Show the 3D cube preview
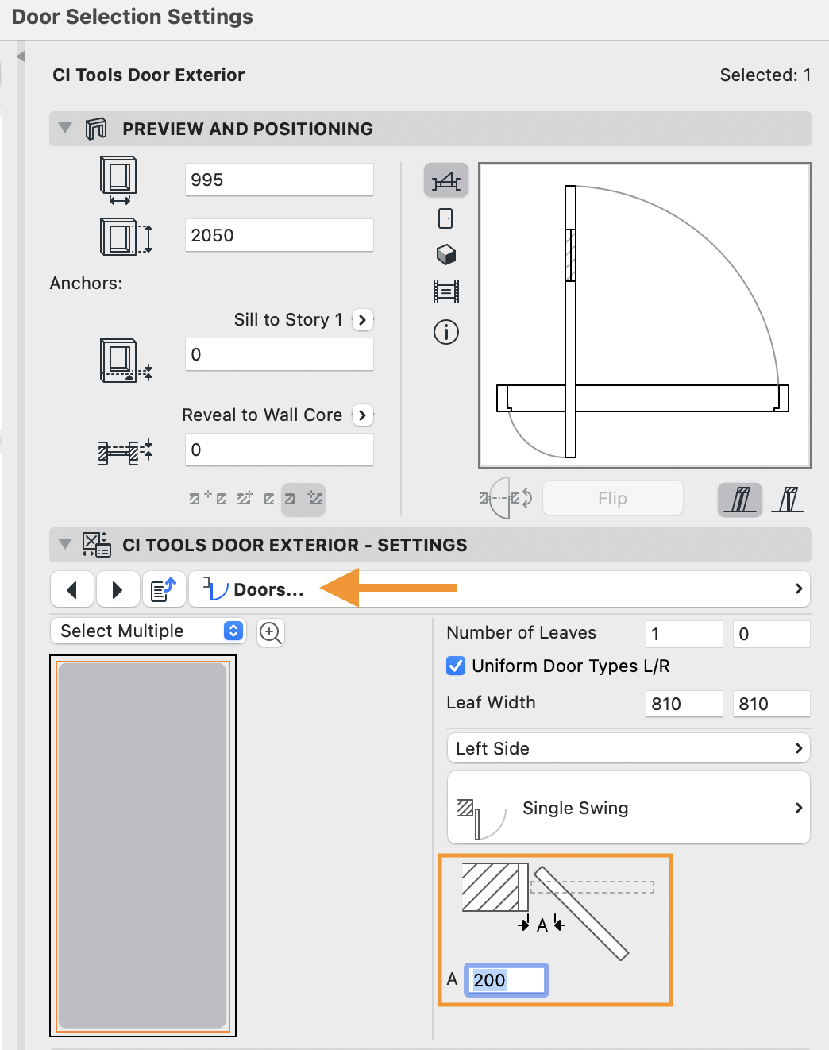 446,254
